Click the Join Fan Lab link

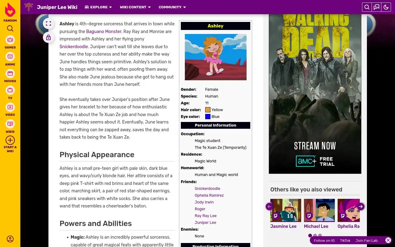coord(367,241)
